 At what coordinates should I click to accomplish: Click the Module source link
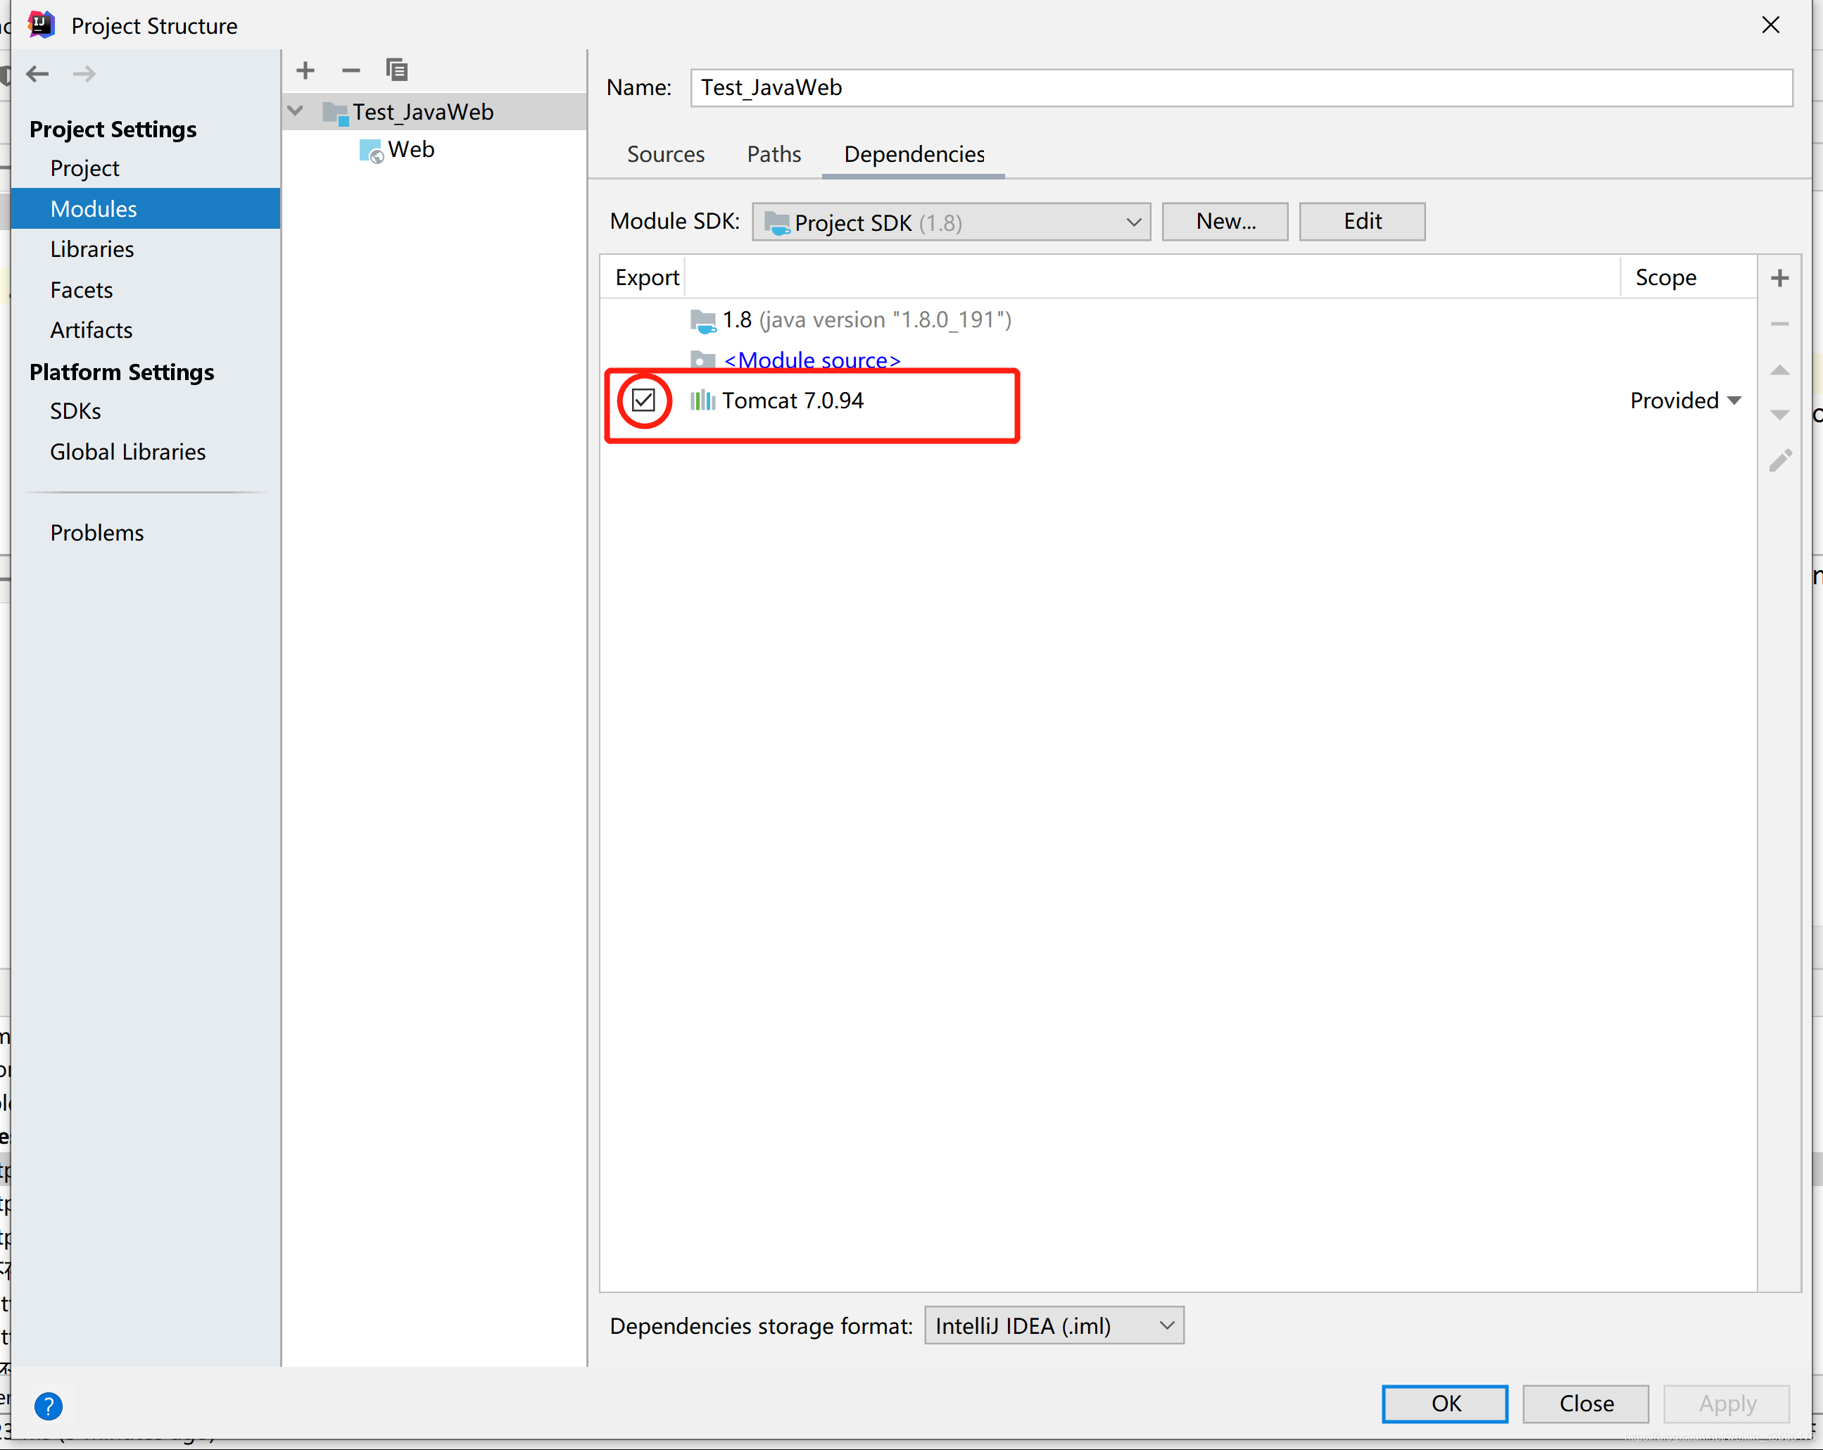812,361
